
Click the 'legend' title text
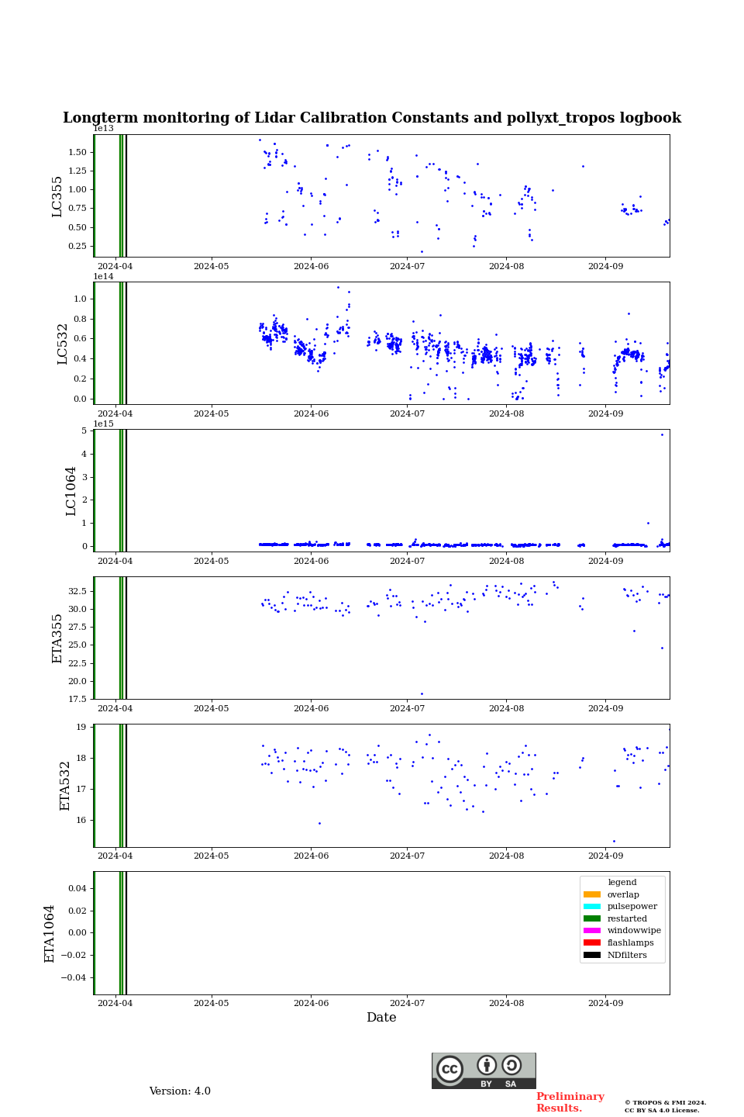coord(622,882)
